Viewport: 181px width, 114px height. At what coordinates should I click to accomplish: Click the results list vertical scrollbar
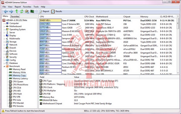click(178, 45)
